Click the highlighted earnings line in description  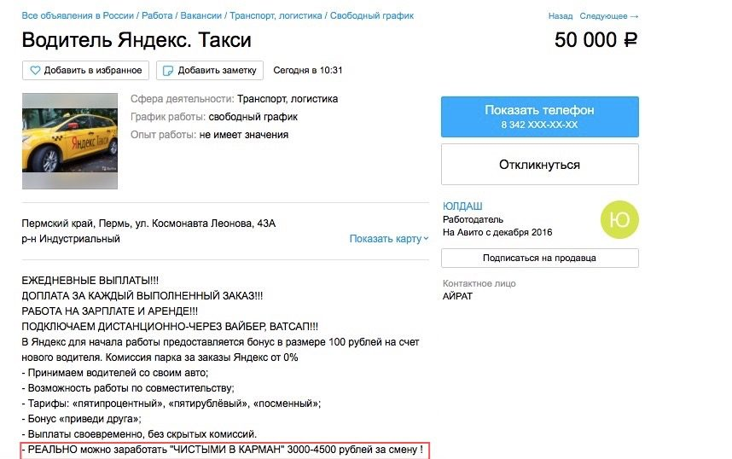click(224, 450)
